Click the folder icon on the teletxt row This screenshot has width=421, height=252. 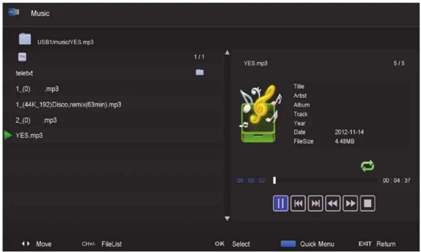(x=199, y=72)
